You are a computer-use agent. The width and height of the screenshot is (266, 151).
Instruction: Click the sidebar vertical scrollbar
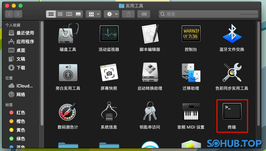click(x=42, y=74)
